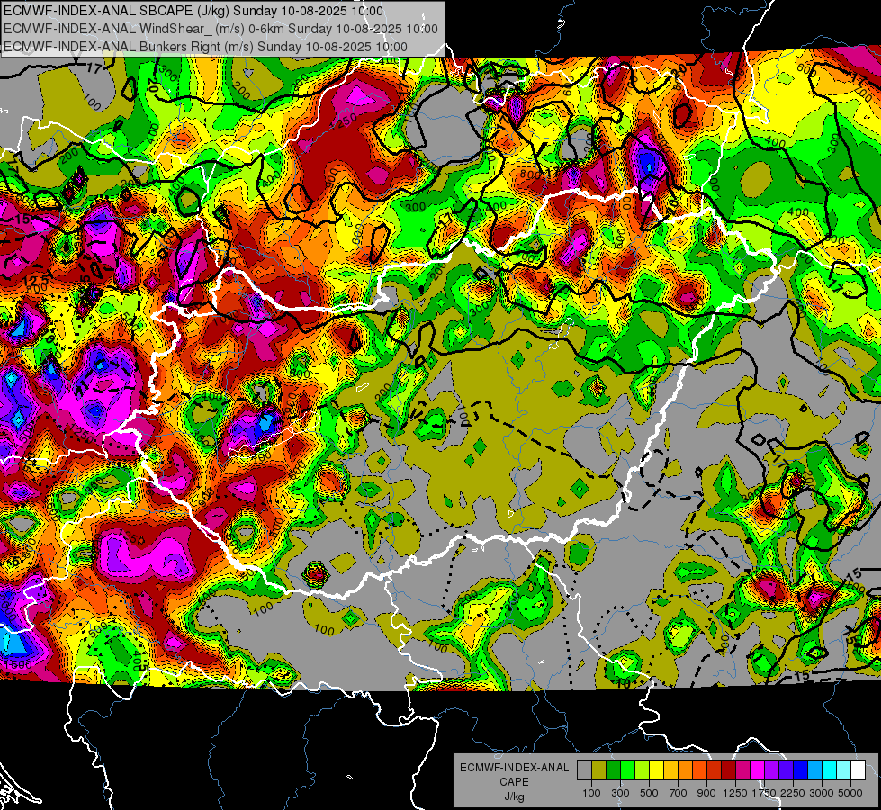Click the legend tick label 300

point(620,793)
